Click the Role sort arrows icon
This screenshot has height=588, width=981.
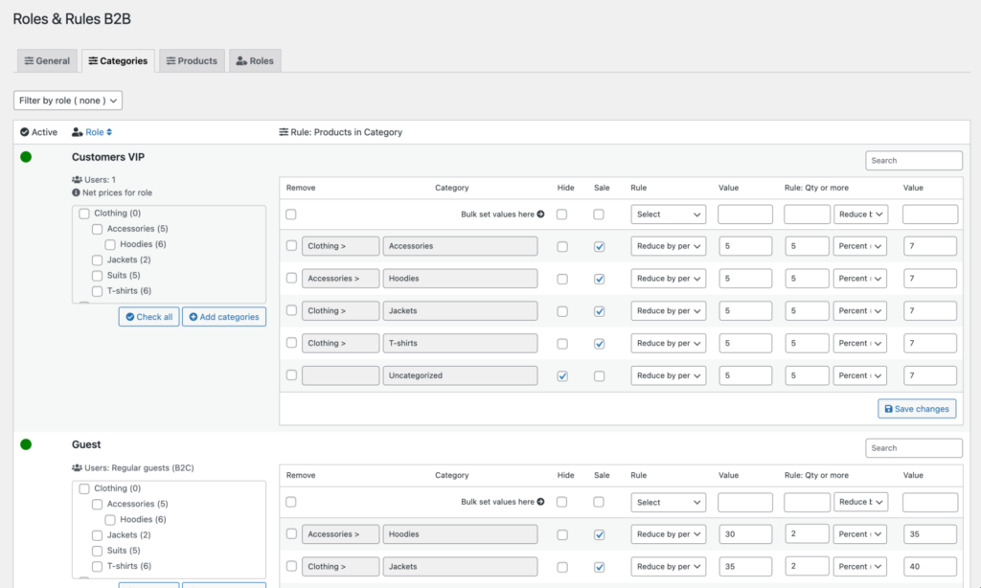pos(109,132)
